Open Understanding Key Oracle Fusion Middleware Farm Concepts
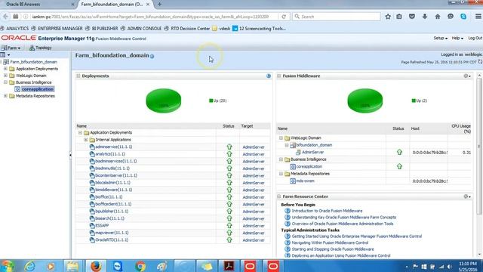483x272 pixels. [344, 218]
